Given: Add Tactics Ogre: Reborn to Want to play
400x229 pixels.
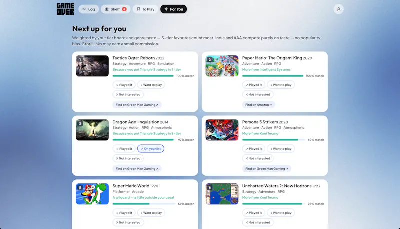Looking at the screenshot, I should (151, 85).
